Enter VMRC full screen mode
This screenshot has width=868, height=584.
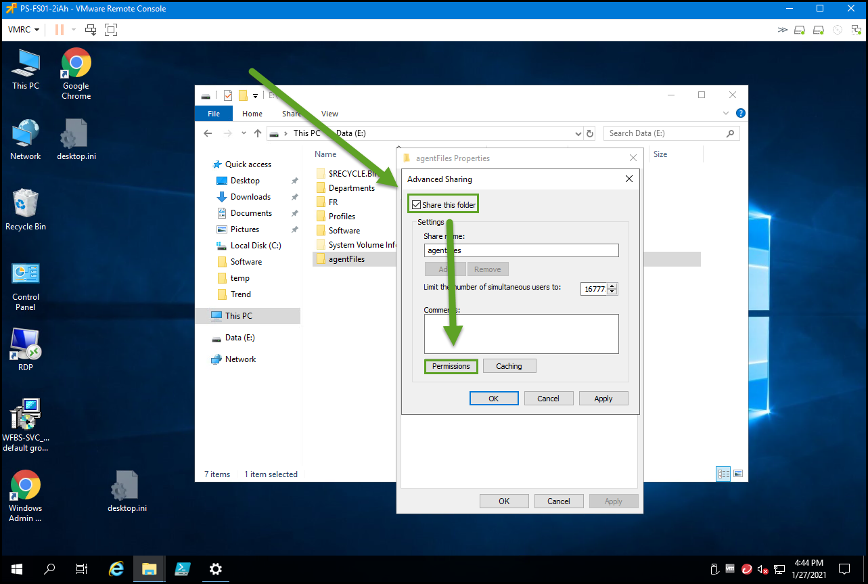[x=111, y=30]
